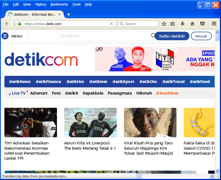Click the Cari Berita search field
221x180 pixels.
point(104,36)
